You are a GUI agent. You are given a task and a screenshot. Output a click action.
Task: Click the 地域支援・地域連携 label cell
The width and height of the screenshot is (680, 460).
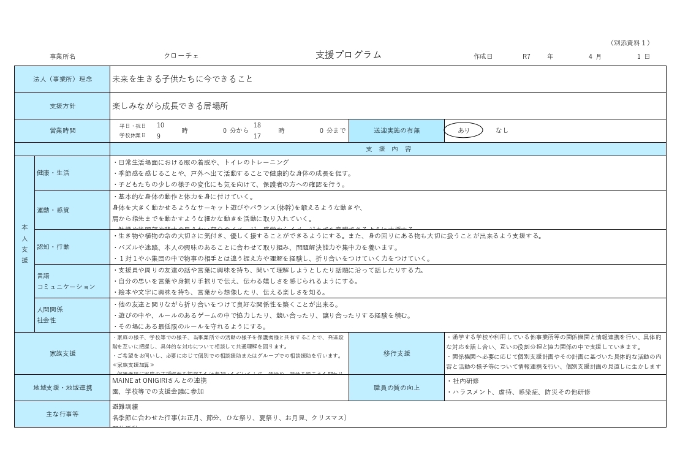(62, 388)
